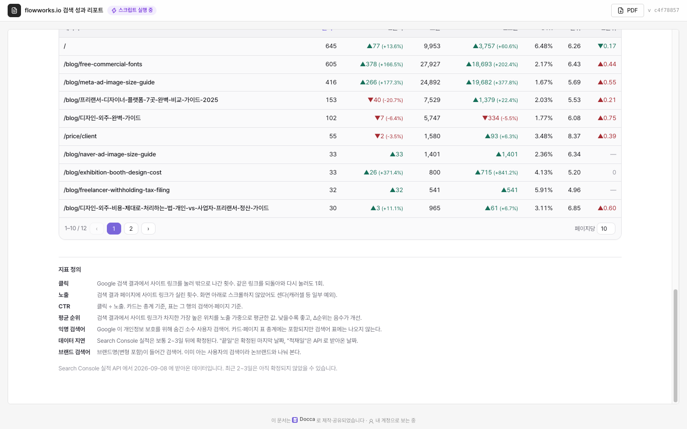The height and width of the screenshot is (429, 687).
Task: Click the vertical scrollbar thumb
Action: pyautogui.click(x=675, y=346)
